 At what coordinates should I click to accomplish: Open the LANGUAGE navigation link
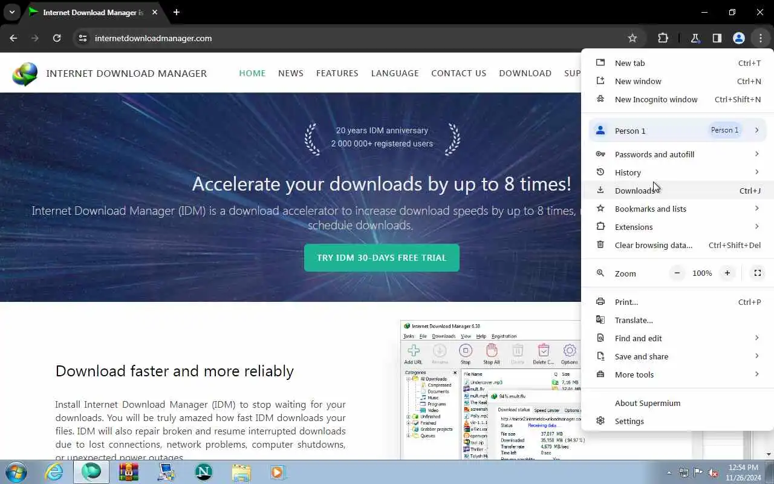(x=395, y=73)
